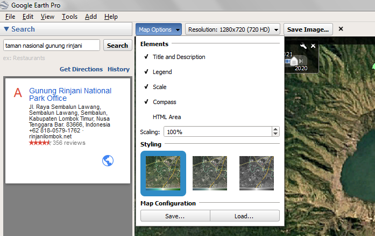This screenshot has width=375, height=236.
Task: Click the blue globe icon in search result
Action: (x=108, y=161)
